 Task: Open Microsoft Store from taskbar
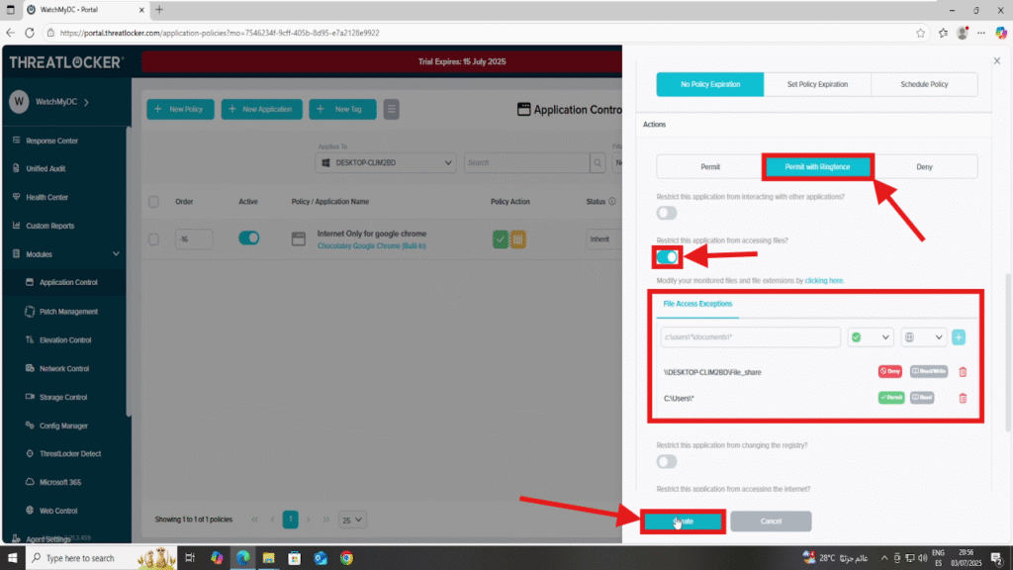295,558
